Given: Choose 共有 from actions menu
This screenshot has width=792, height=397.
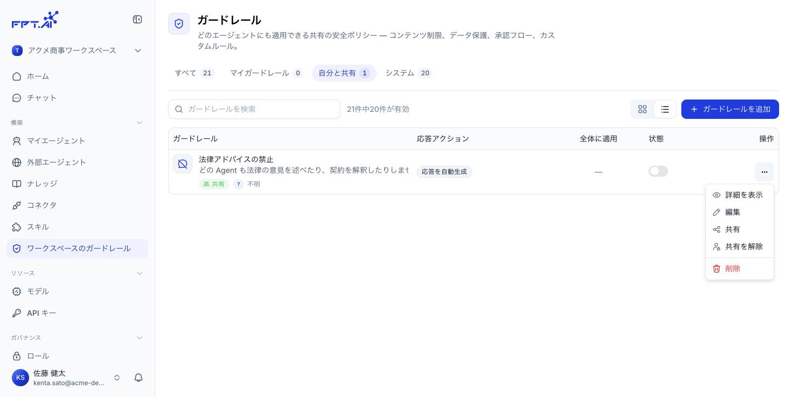Looking at the screenshot, I should 740,229.
